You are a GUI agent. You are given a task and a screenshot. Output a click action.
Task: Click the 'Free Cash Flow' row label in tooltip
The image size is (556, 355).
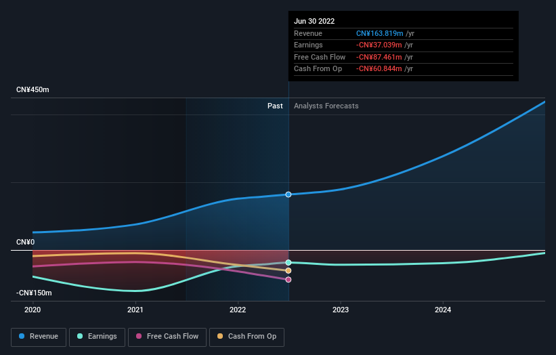pyautogui.click(x=320, y=57)
